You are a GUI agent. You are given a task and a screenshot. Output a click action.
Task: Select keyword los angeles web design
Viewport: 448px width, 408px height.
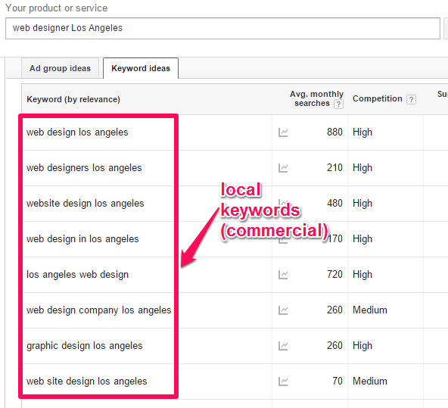point(77,275)
